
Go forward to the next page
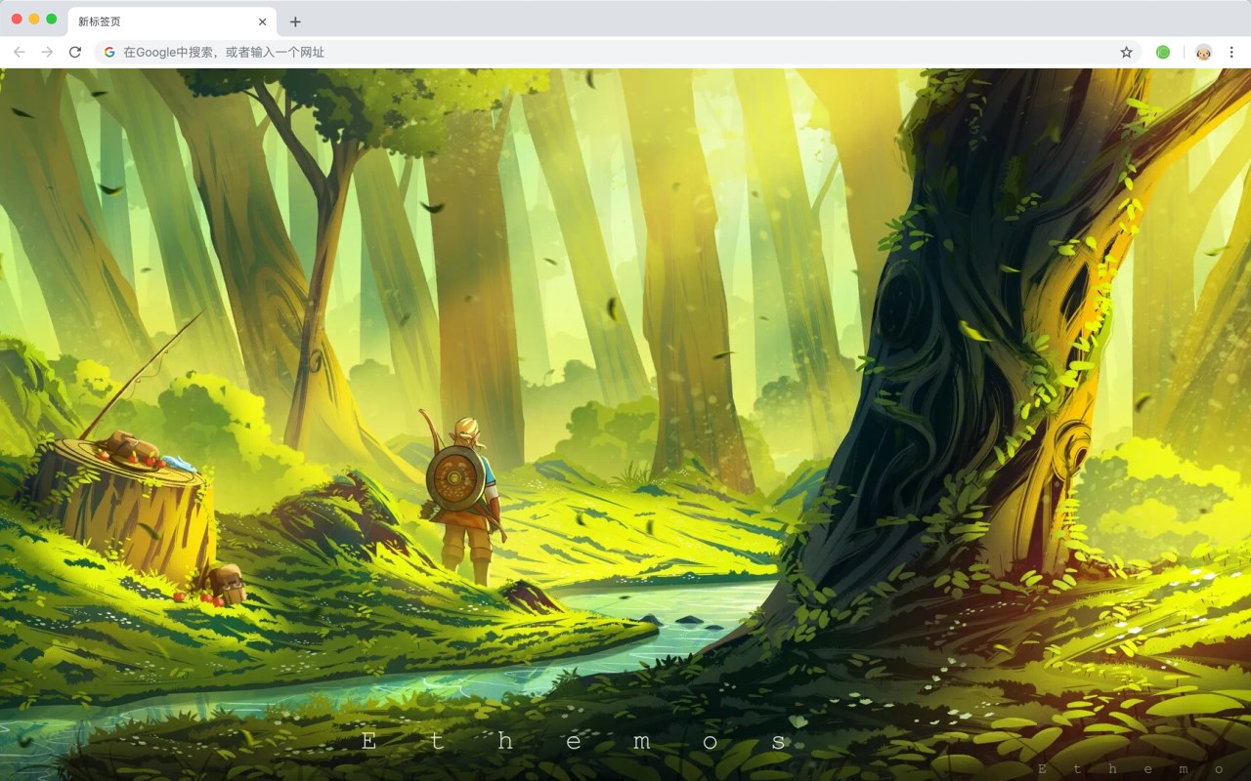point(47,52)
